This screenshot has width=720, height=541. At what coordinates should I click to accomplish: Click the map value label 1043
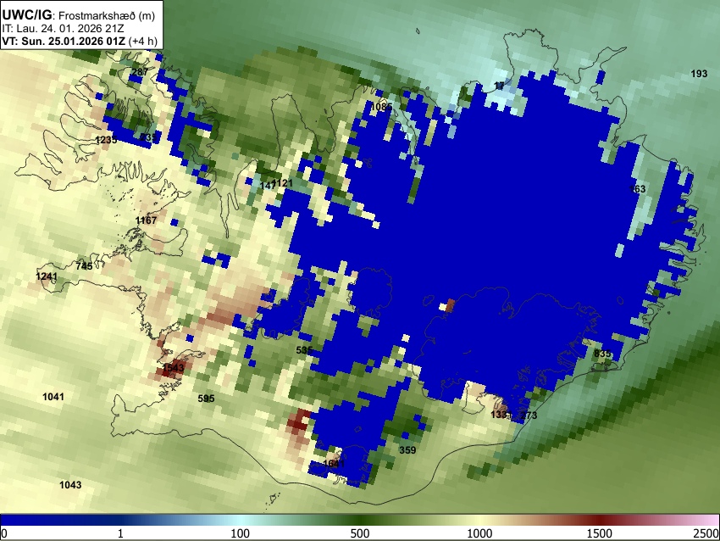pos(70,485)
